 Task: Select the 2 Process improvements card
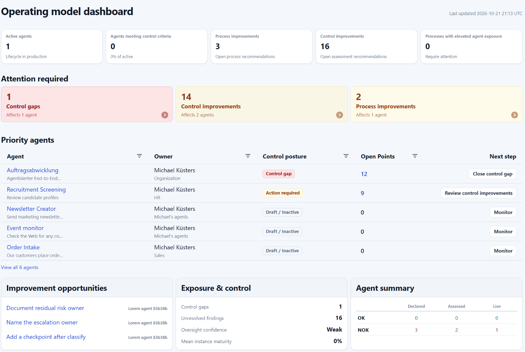coord(436,104)
